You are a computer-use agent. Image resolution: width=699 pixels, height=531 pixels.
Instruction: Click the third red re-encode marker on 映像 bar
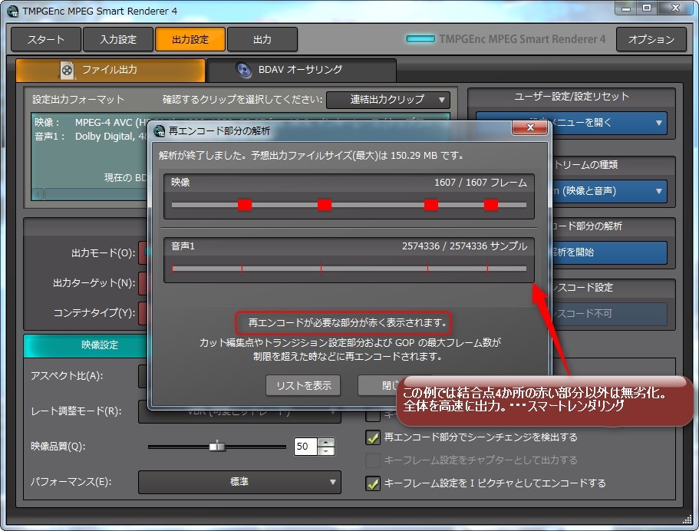pos(431,205)
